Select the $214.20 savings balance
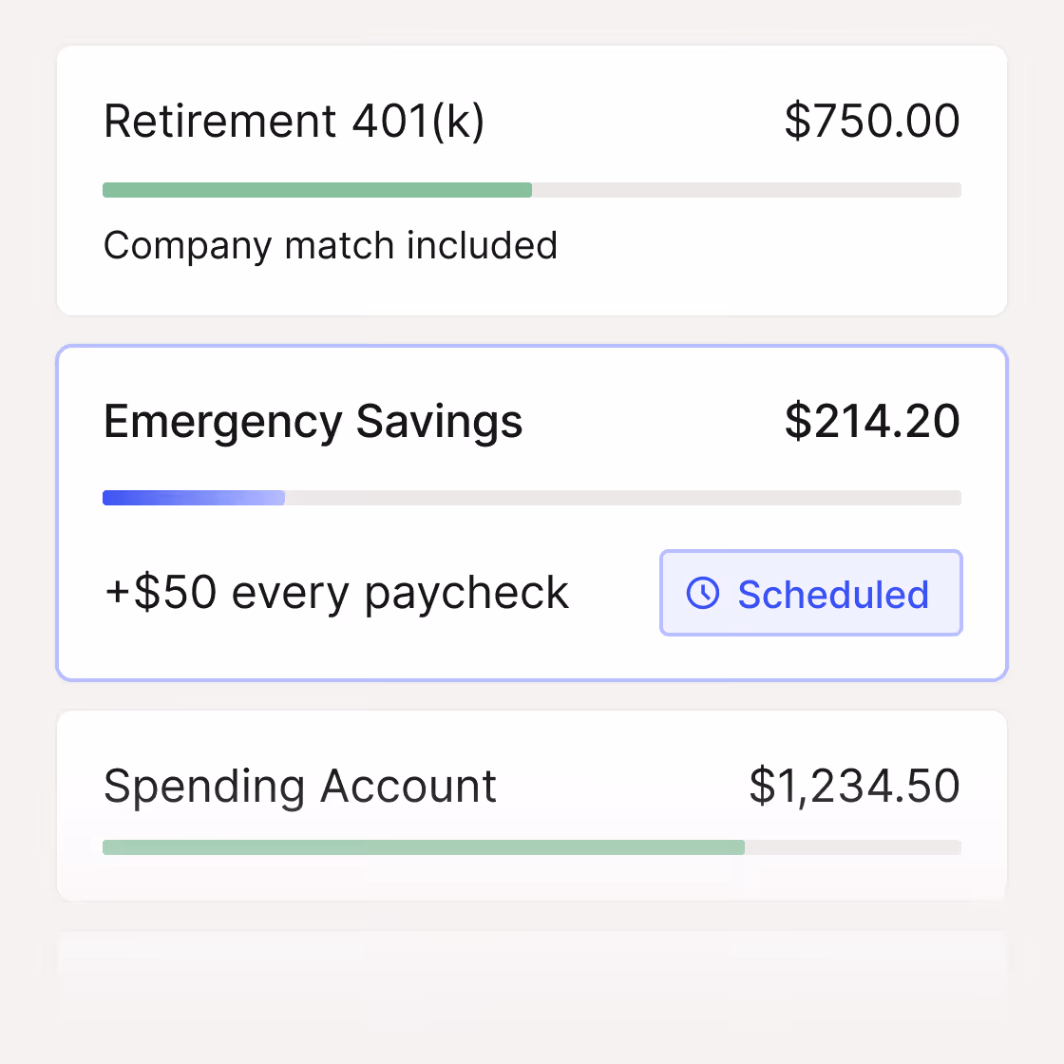The image size is (1064, 1064). 872,421
